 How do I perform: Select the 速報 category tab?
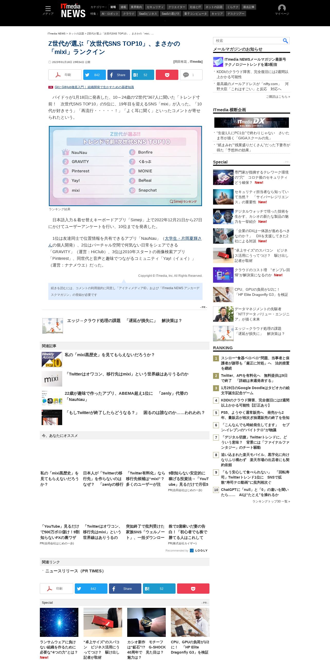pos(113,7)
